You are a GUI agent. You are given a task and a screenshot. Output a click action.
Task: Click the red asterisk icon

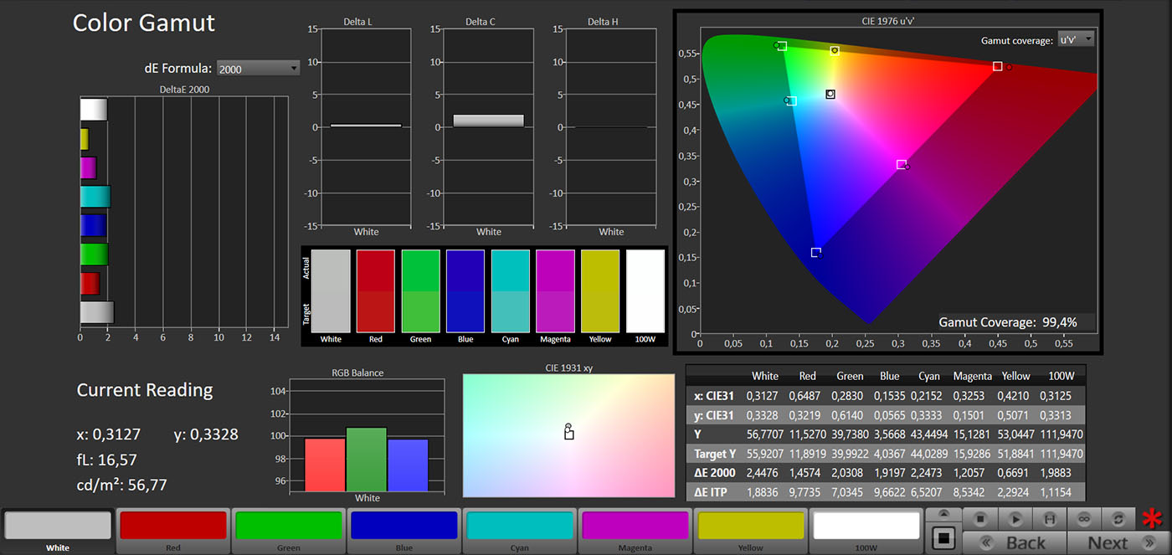click(1153, 520)
